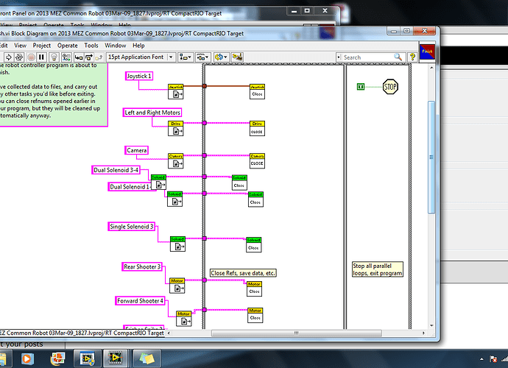The width and height of the screenshot is (508, 368).
Task: Click the Step Into button
Action: pos(78,57)
